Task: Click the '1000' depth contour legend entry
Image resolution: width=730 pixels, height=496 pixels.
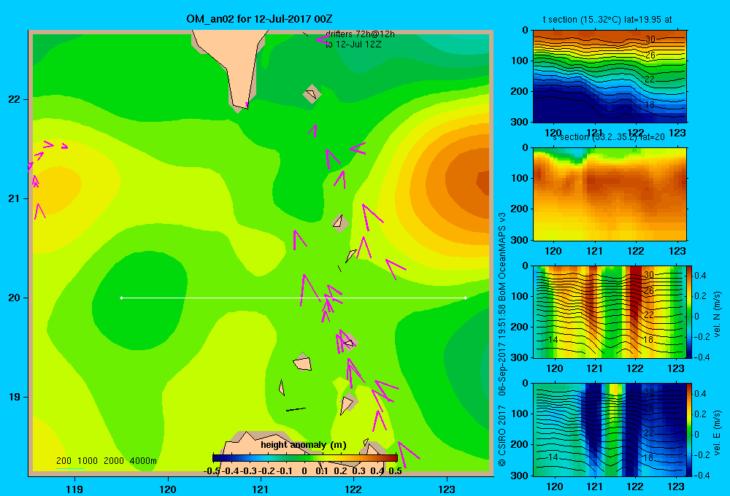Action: [x=88, y=461]
